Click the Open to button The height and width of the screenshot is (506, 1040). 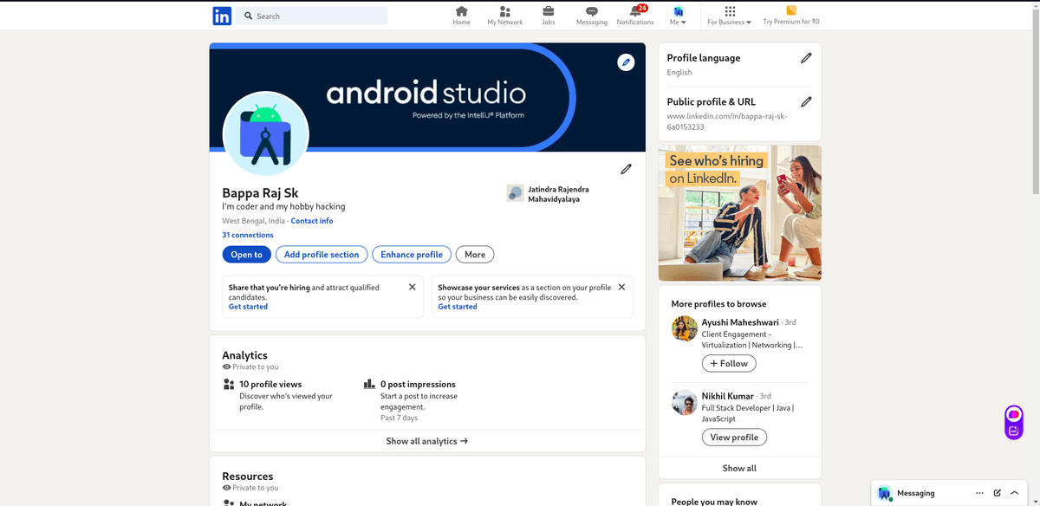coord(246,254)
